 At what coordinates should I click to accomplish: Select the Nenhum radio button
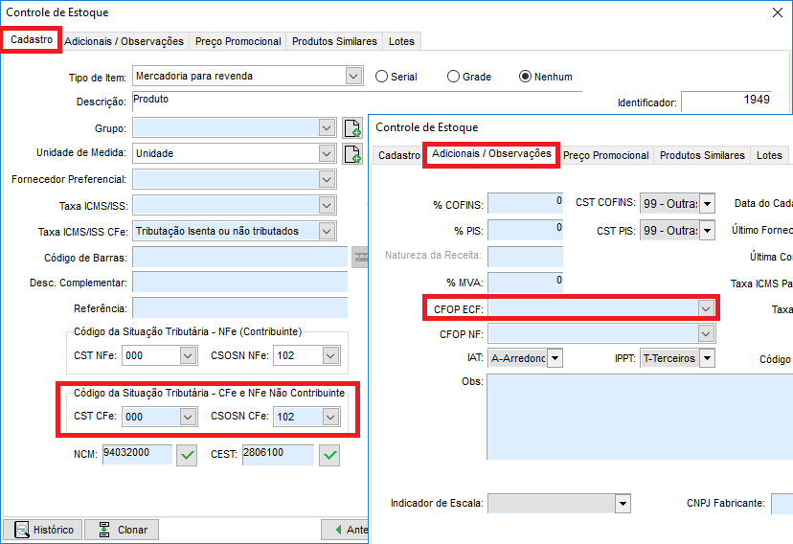click(525, 77)
